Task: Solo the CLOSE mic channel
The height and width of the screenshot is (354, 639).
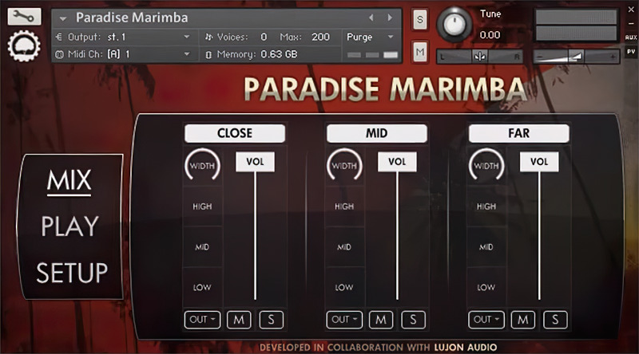Action: point(271,320)
